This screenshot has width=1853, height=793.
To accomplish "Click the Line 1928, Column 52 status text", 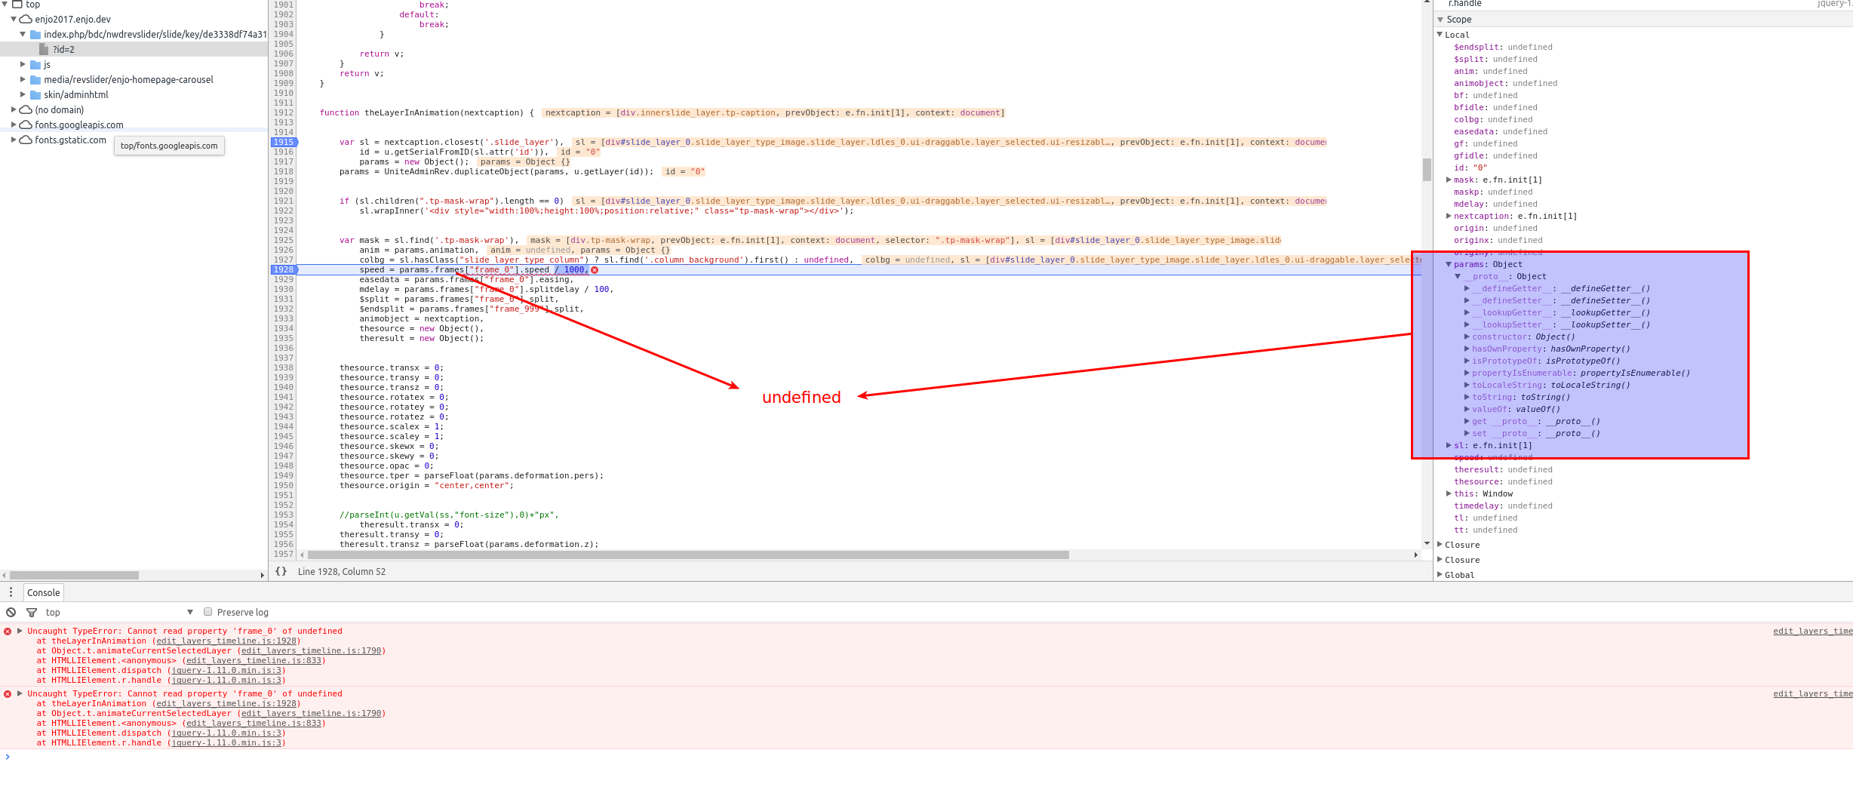I will point(341,571).
